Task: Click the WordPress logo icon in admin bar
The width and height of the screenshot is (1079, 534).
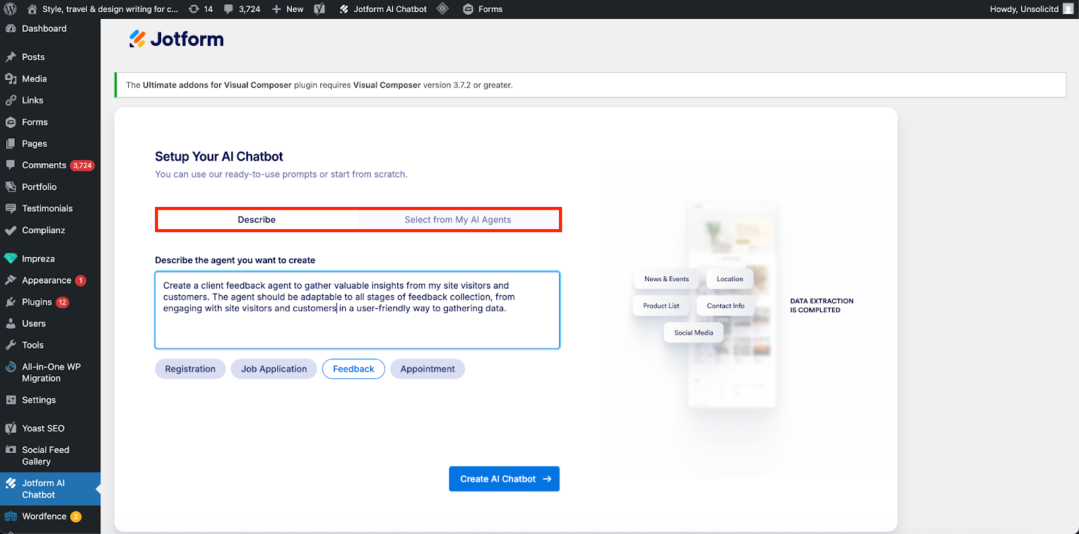Action: tap(10, 9)
